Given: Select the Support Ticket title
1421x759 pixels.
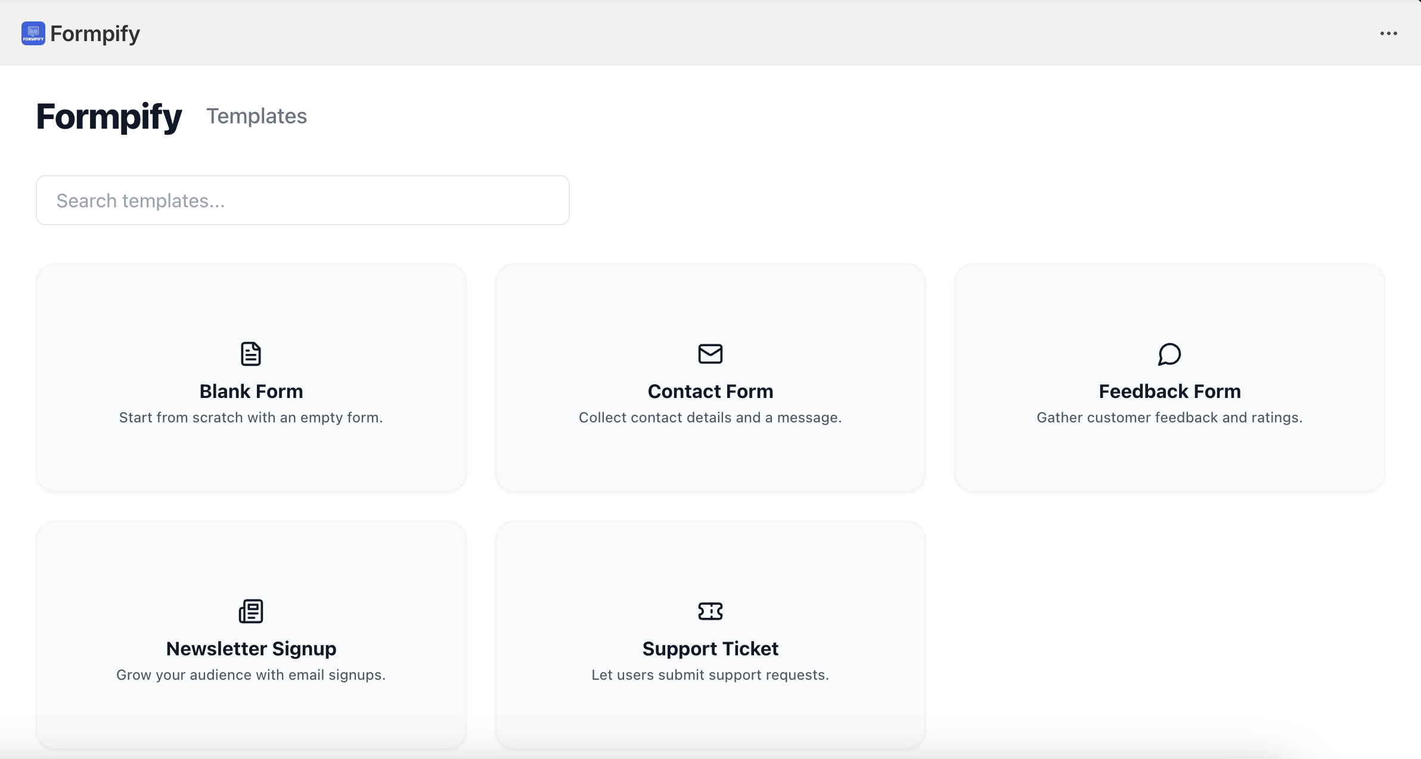Looking at the screenshot, I should 710,649.
